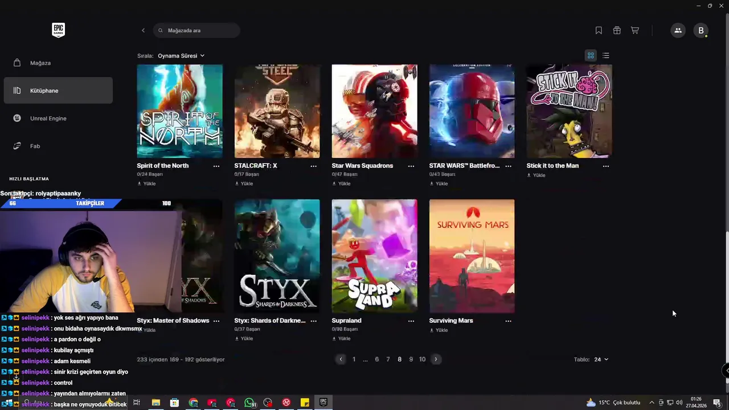Open Kütüphane in the sidebar
Viewport: 729px width, 410px height.
click(58, 91)
